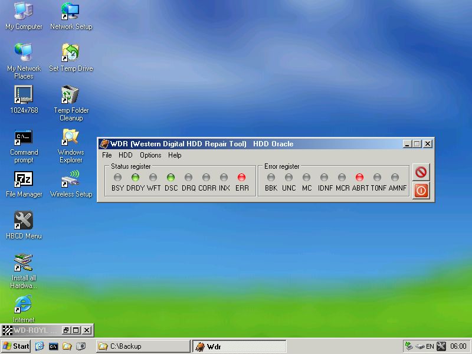Click the Start button
The width and height of the screenshot is (472, 354).
(16, 346)
